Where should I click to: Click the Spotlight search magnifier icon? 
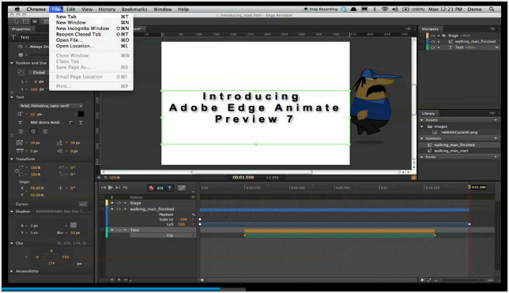pos(492,9)
